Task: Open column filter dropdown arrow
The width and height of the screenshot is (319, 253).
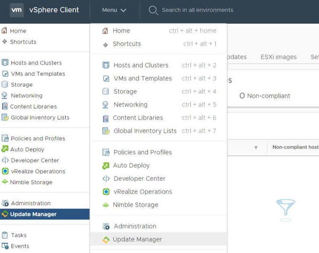Action: (x=256, y=148)
